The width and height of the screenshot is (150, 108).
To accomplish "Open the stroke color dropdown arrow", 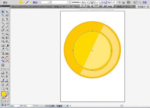I will (30, 2).
